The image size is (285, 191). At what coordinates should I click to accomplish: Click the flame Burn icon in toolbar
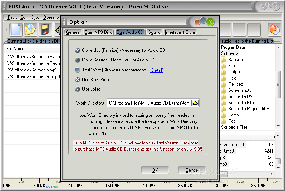pos(274,29)
